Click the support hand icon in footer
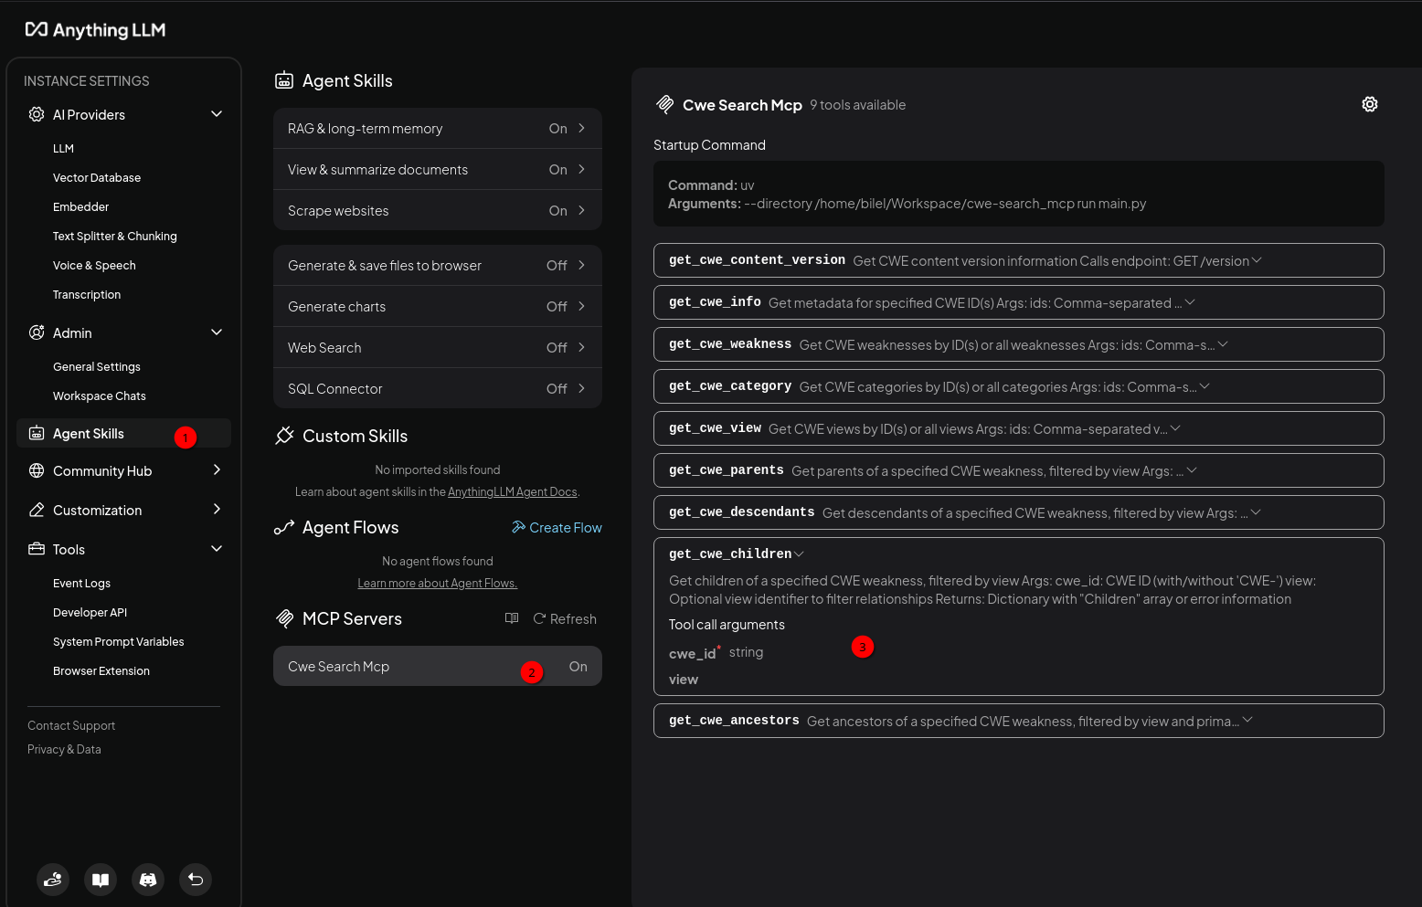 click(x=53, y=880)
